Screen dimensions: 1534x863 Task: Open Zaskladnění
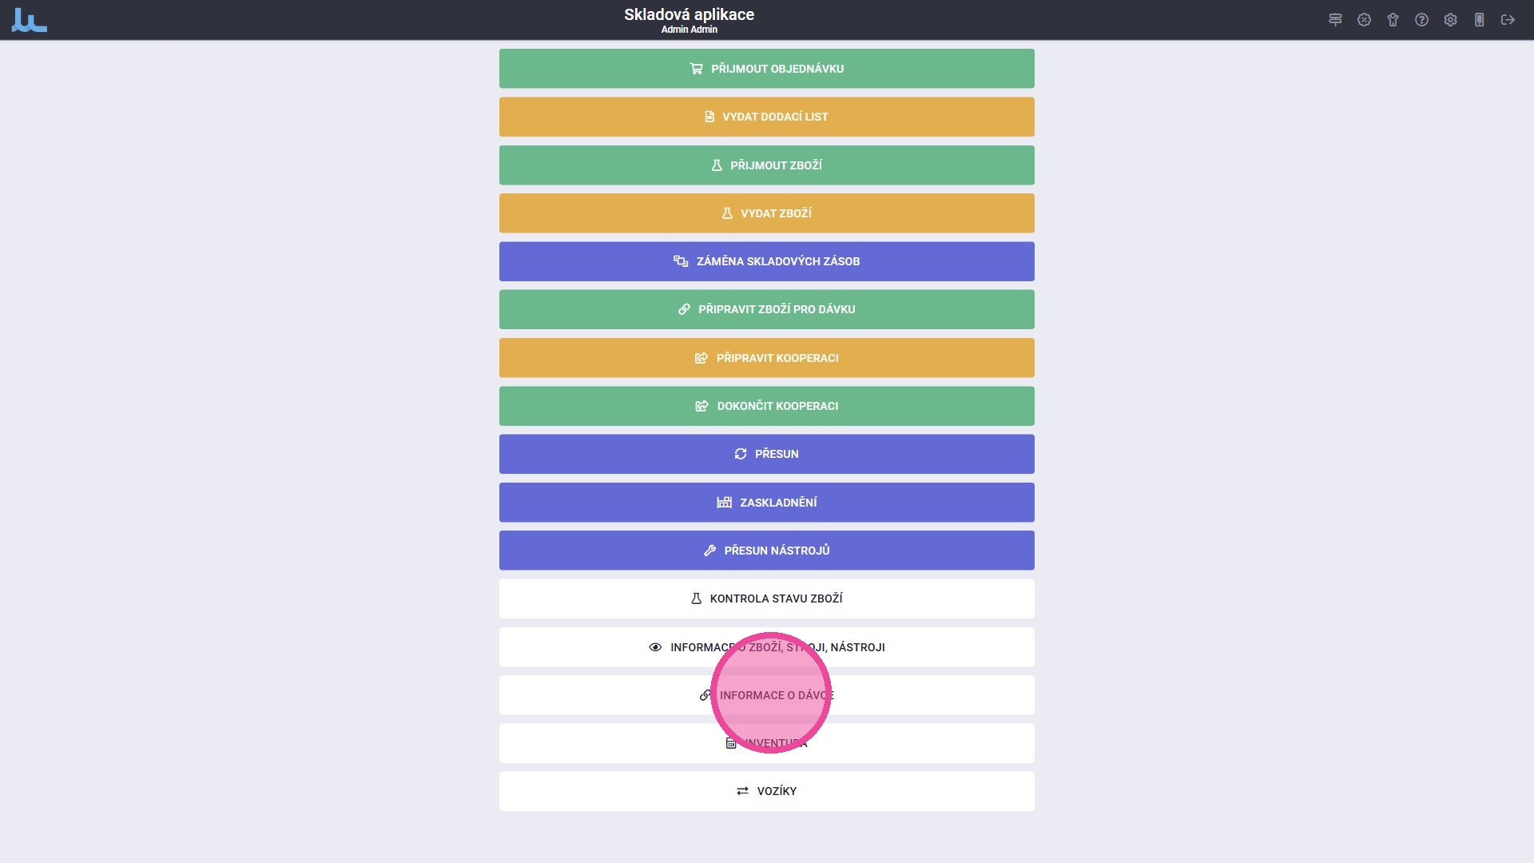[x=766, y=503]
